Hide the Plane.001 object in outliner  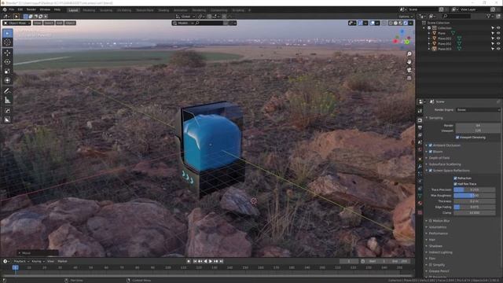point(498,39)
